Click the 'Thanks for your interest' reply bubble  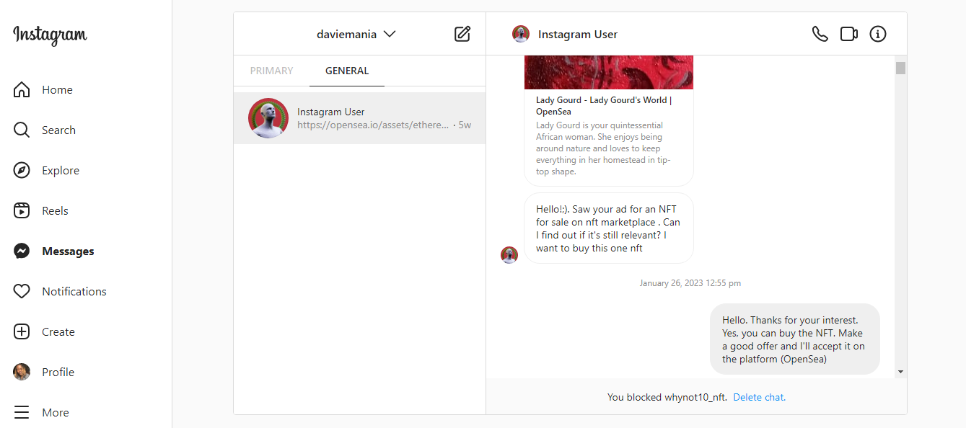click(794, 339)
